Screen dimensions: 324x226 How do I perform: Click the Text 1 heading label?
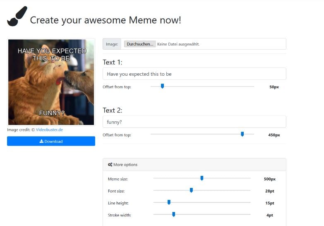pos(113,62)
